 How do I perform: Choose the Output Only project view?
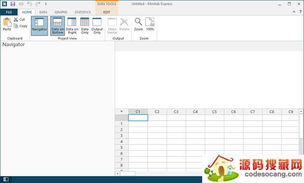pos(97,26)
